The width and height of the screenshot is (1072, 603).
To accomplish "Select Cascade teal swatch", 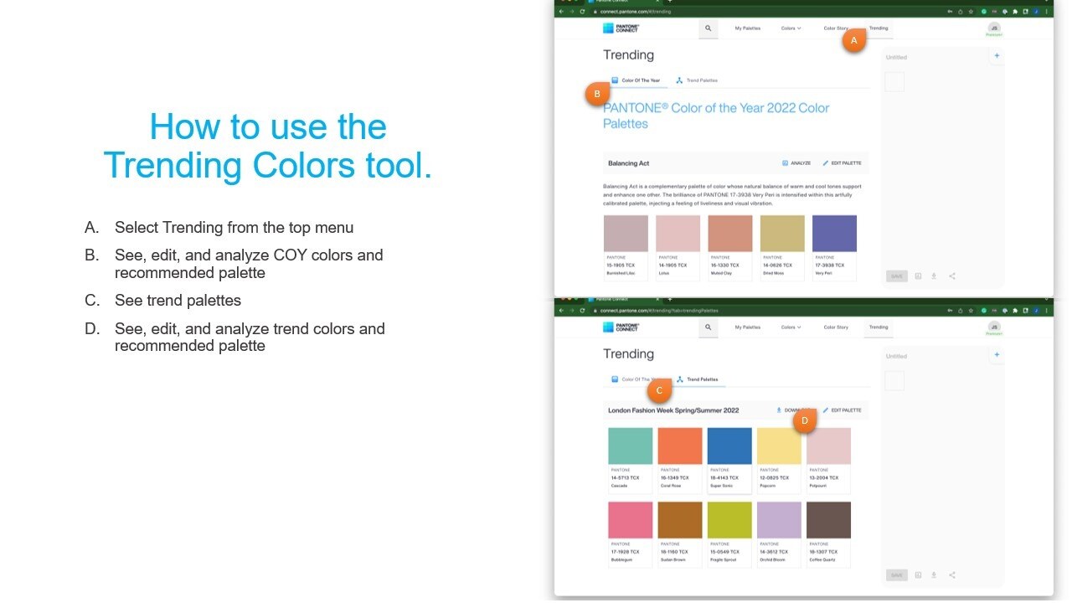I will [x=630, y=446].
